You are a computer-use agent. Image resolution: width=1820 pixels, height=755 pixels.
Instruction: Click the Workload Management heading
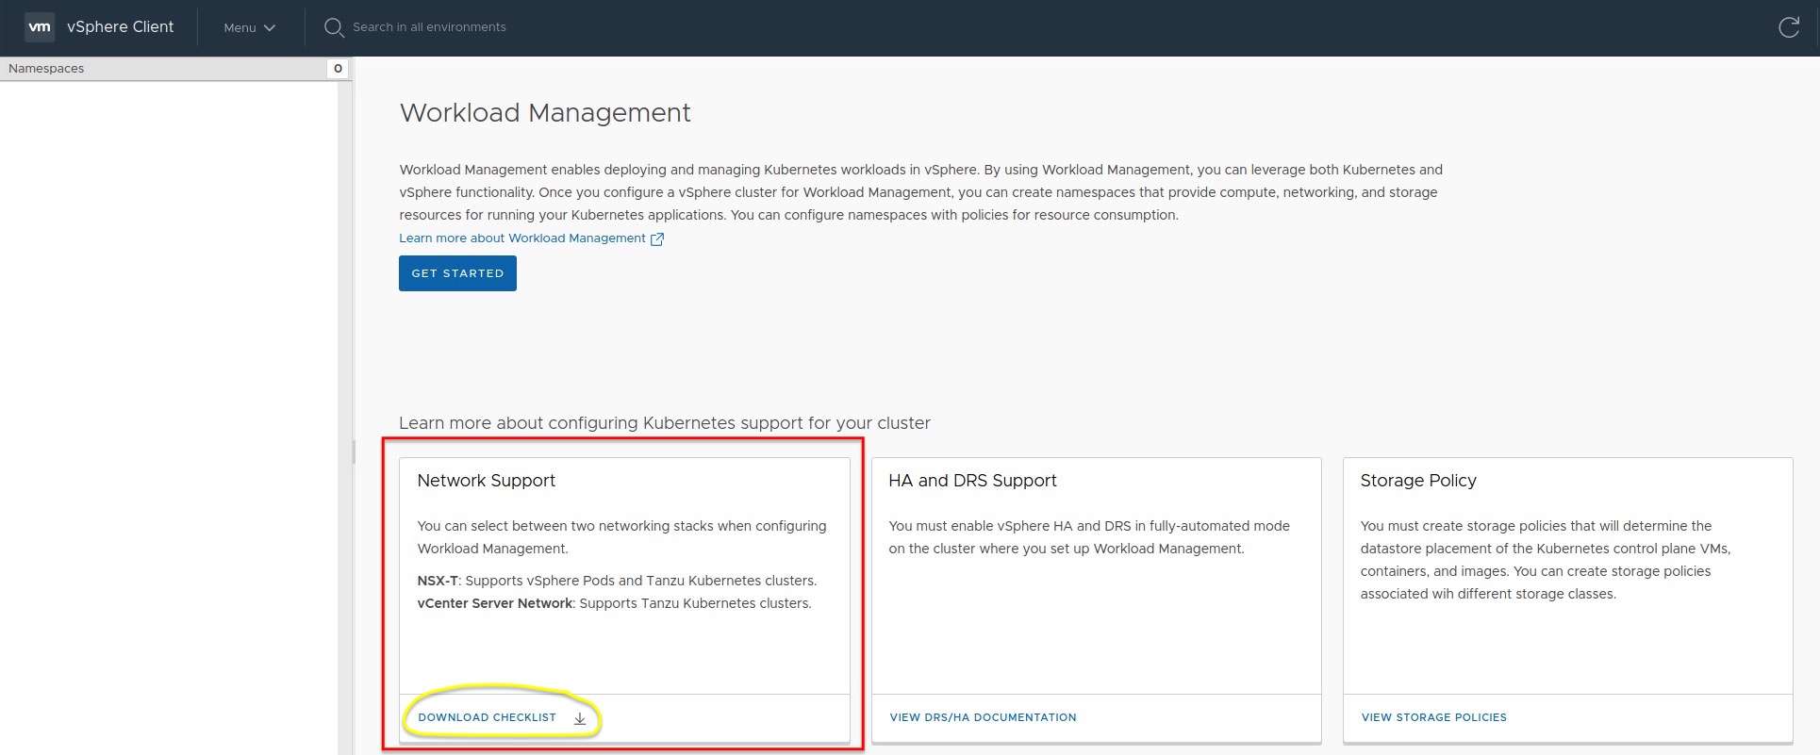[545, 113]
